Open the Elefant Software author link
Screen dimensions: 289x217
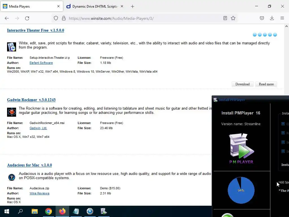41,63
